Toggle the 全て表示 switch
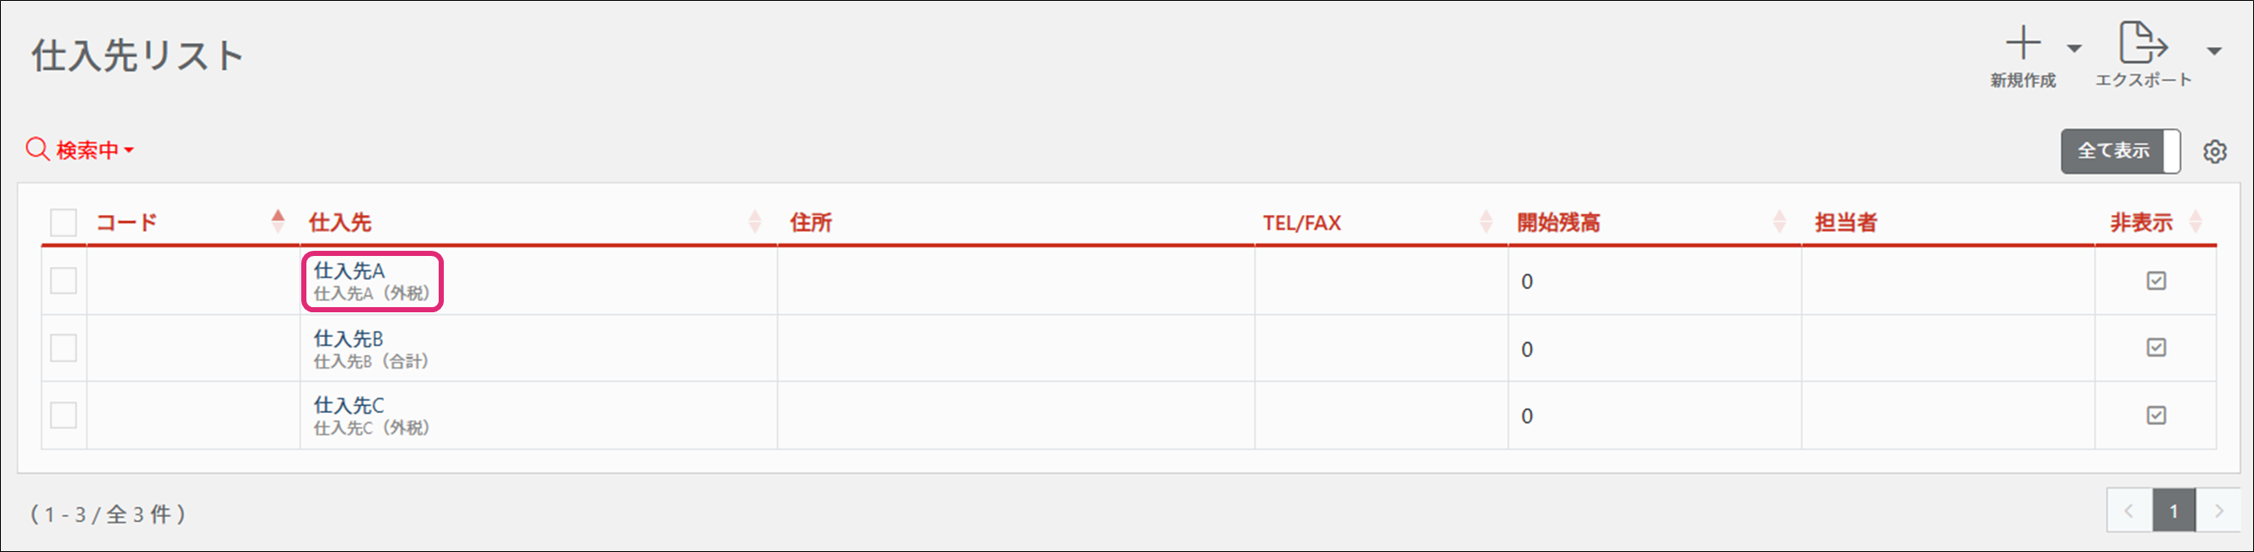 point(2120,151)
